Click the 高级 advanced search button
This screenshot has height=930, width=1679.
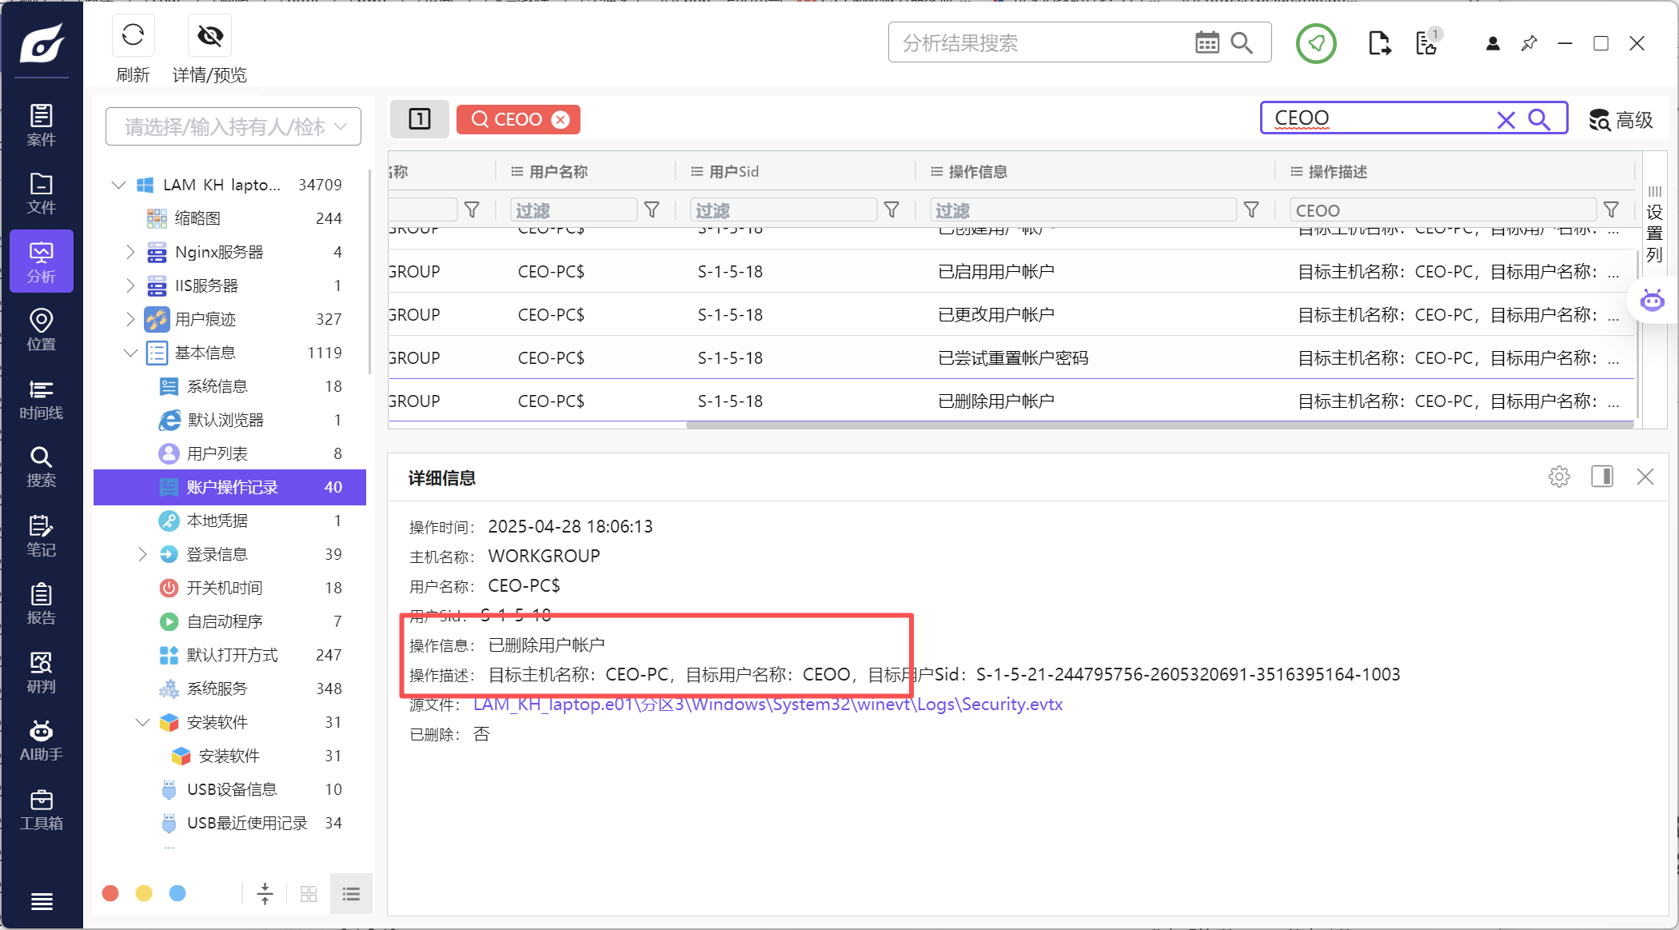pos(1621,120)
